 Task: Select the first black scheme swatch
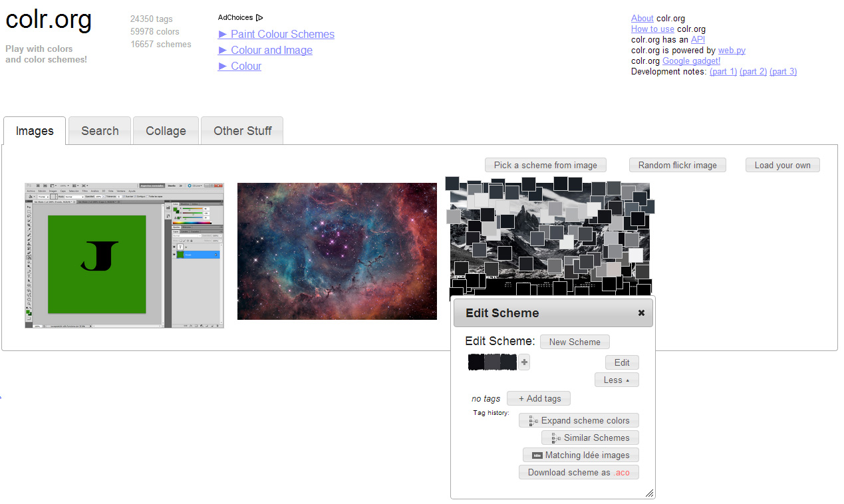coord(476,362)
